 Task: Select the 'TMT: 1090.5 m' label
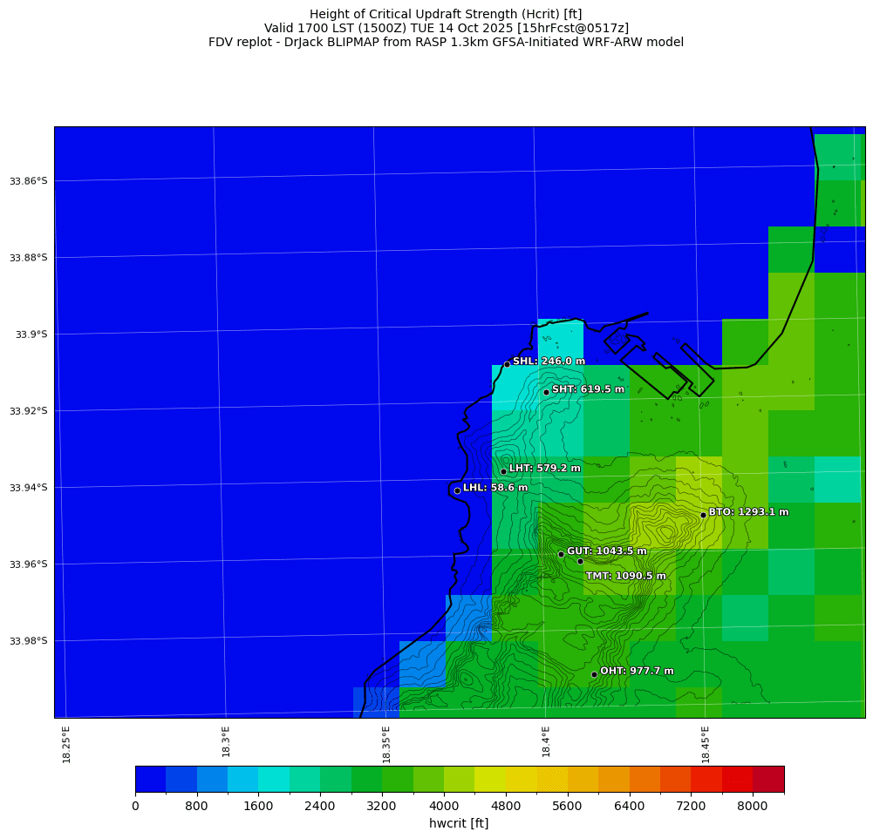625,576
